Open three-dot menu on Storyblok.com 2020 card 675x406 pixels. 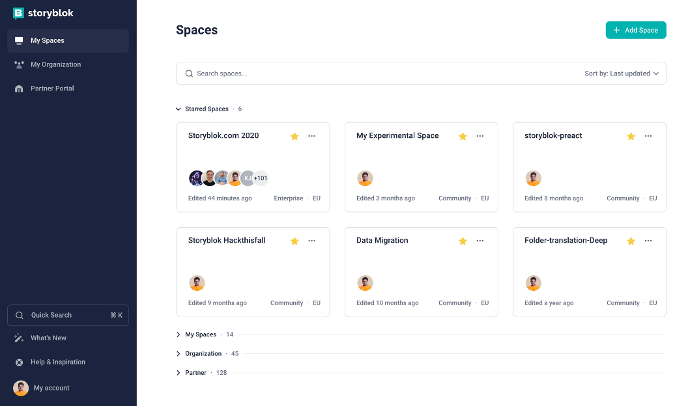click(312, 136)
